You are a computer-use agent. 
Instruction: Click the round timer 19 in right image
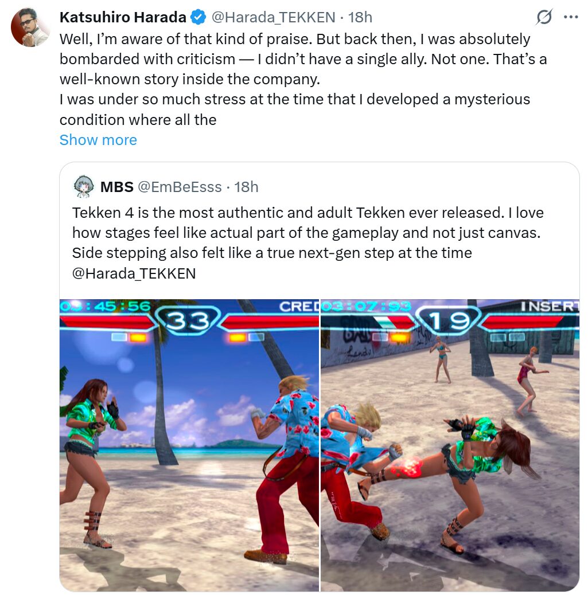tap(448, 321)
